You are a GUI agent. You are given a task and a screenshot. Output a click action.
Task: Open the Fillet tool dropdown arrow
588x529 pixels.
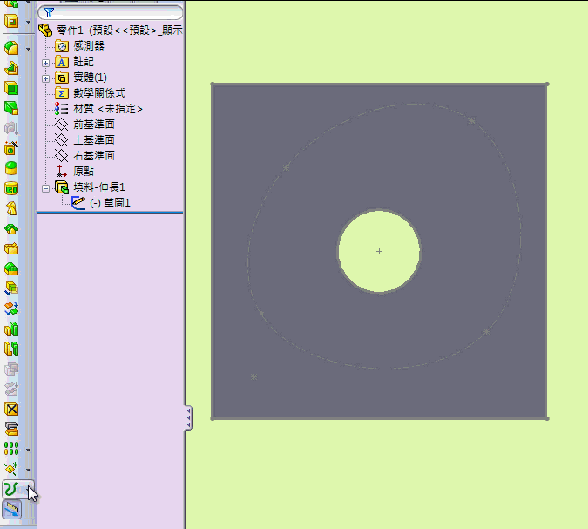point(28,49)
